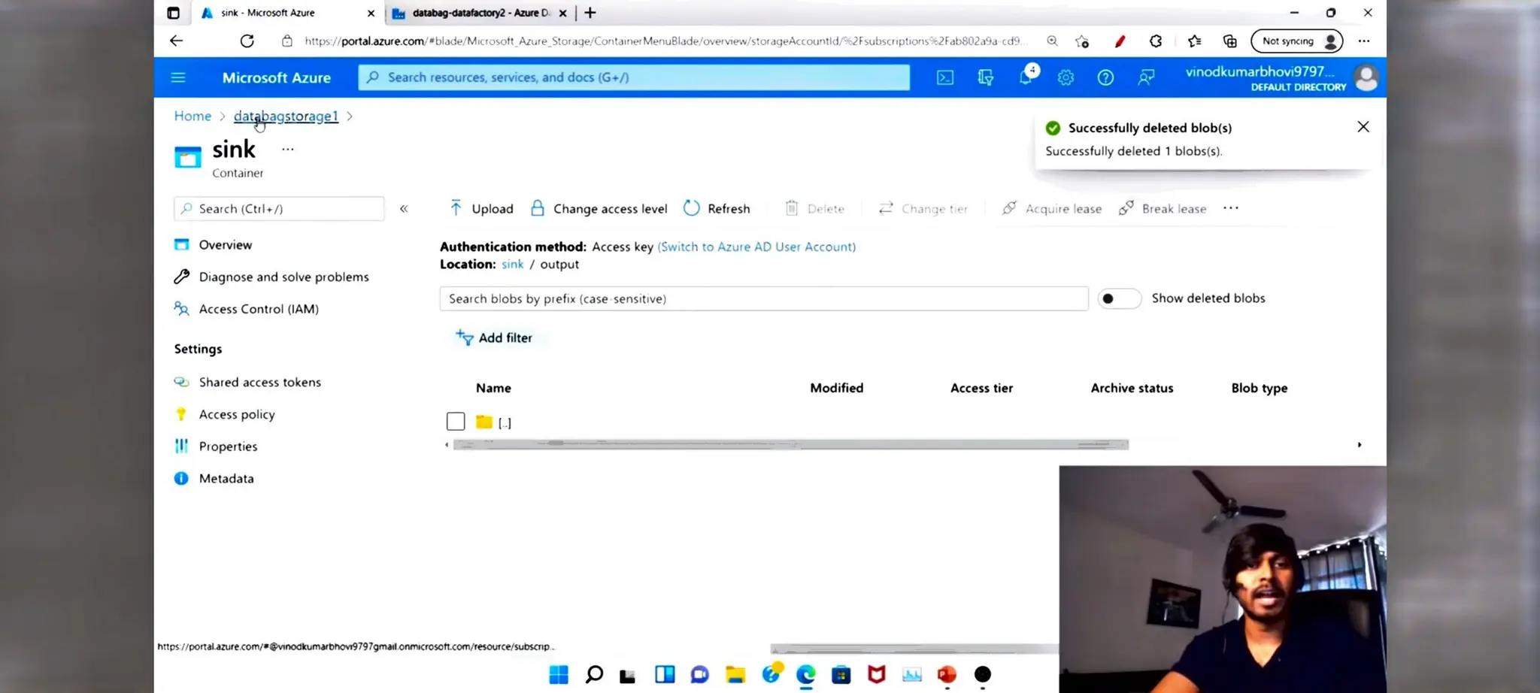This screenshot has width=1540, height=693.
Task: Collapse the left menu with double chevron
Action: 404,209
